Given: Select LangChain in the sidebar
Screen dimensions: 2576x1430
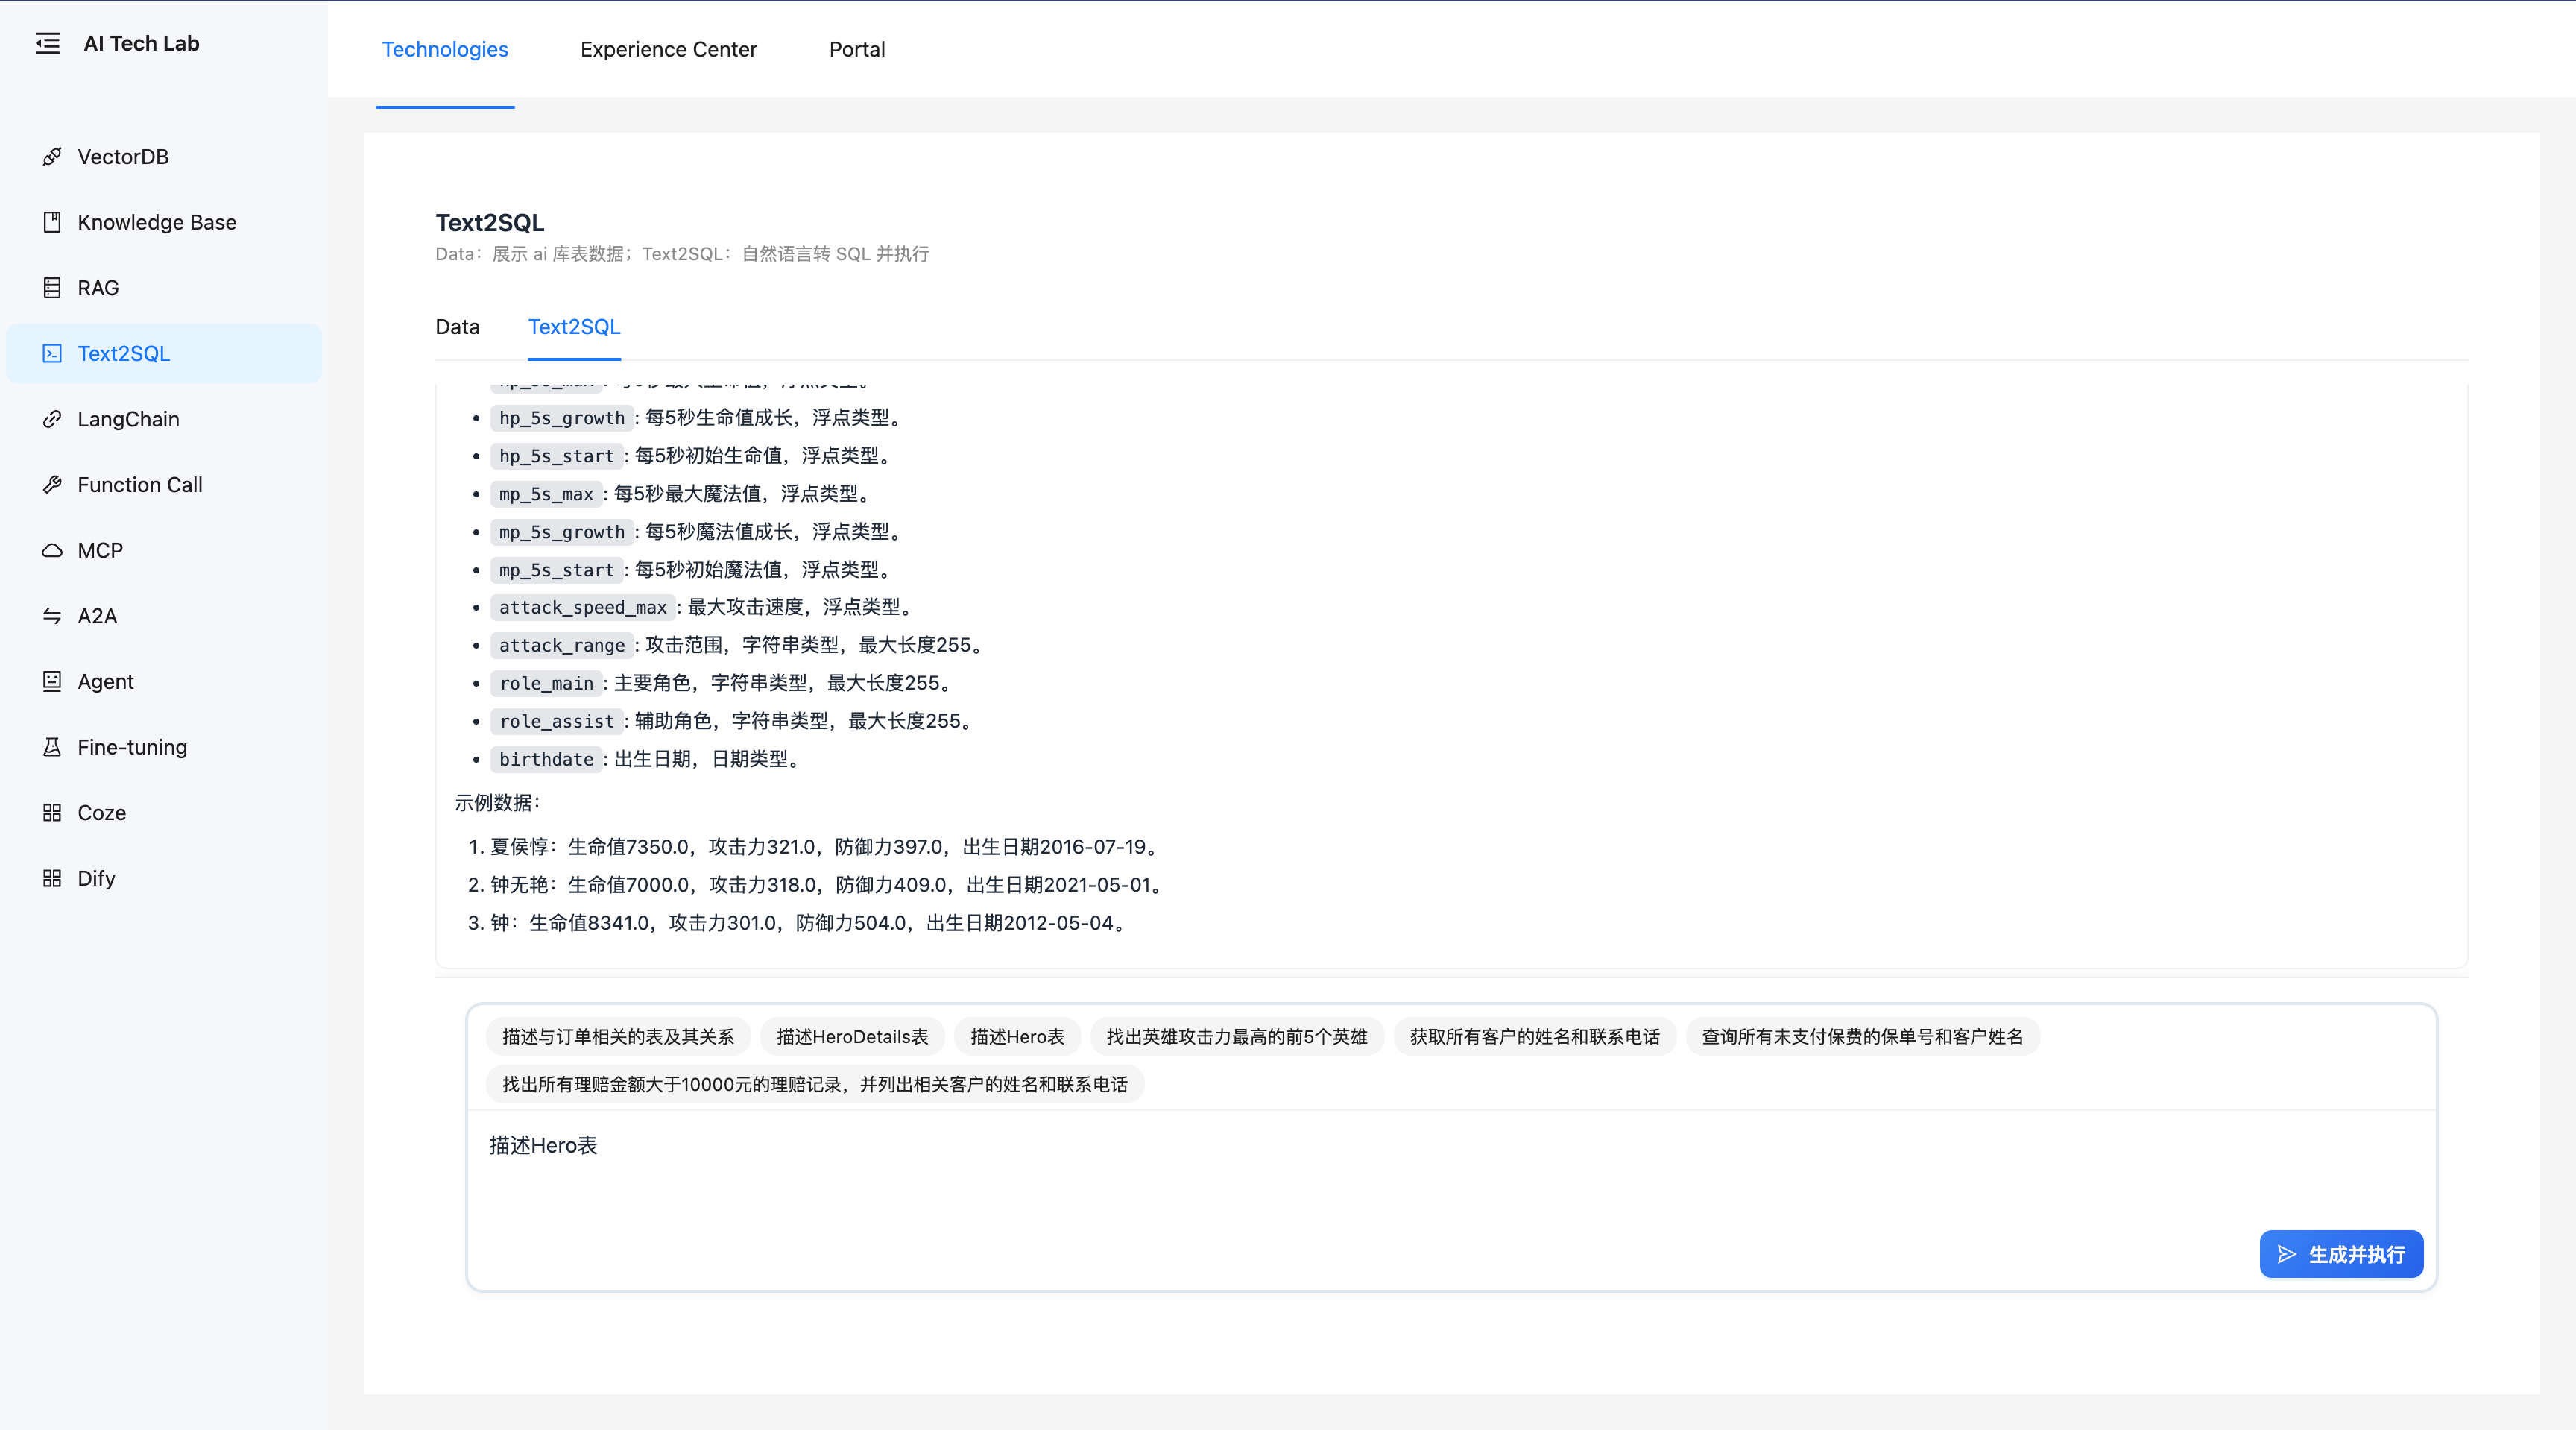Looking at the screenshot, I should tap(164, 419).
